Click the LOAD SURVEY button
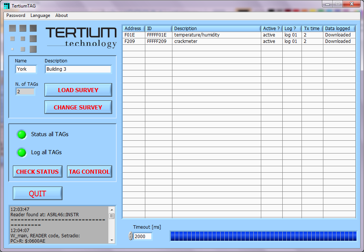Screen dimensions: 364x252 (78, 90)
